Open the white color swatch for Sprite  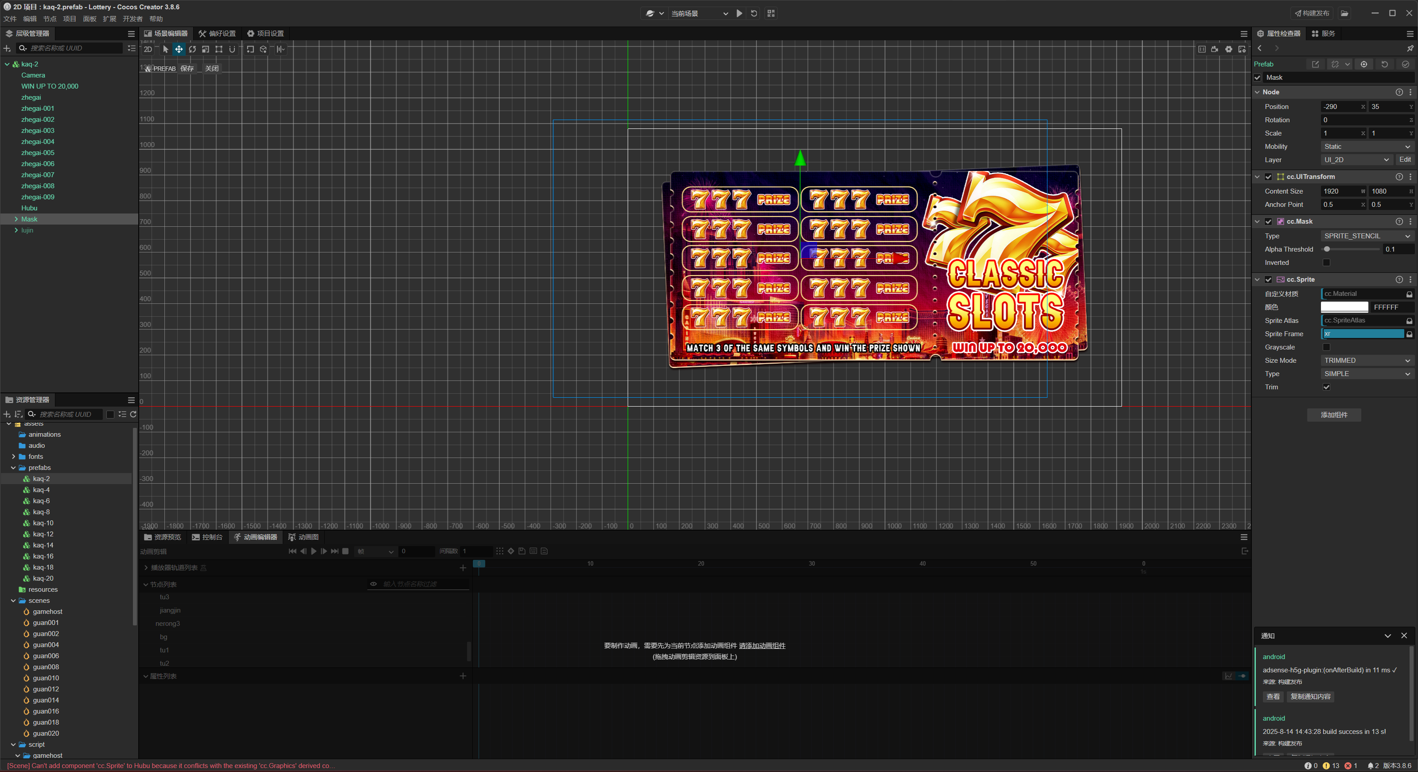pos(1344,307)
